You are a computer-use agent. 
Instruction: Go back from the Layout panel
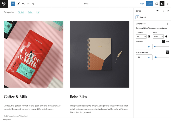pos(137,17)
